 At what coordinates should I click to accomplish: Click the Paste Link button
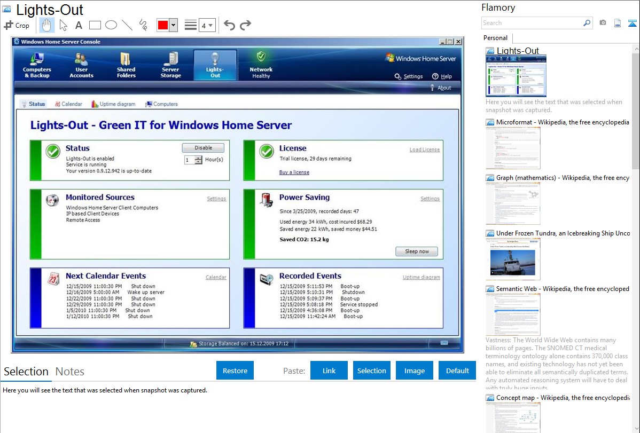point(329,371)
